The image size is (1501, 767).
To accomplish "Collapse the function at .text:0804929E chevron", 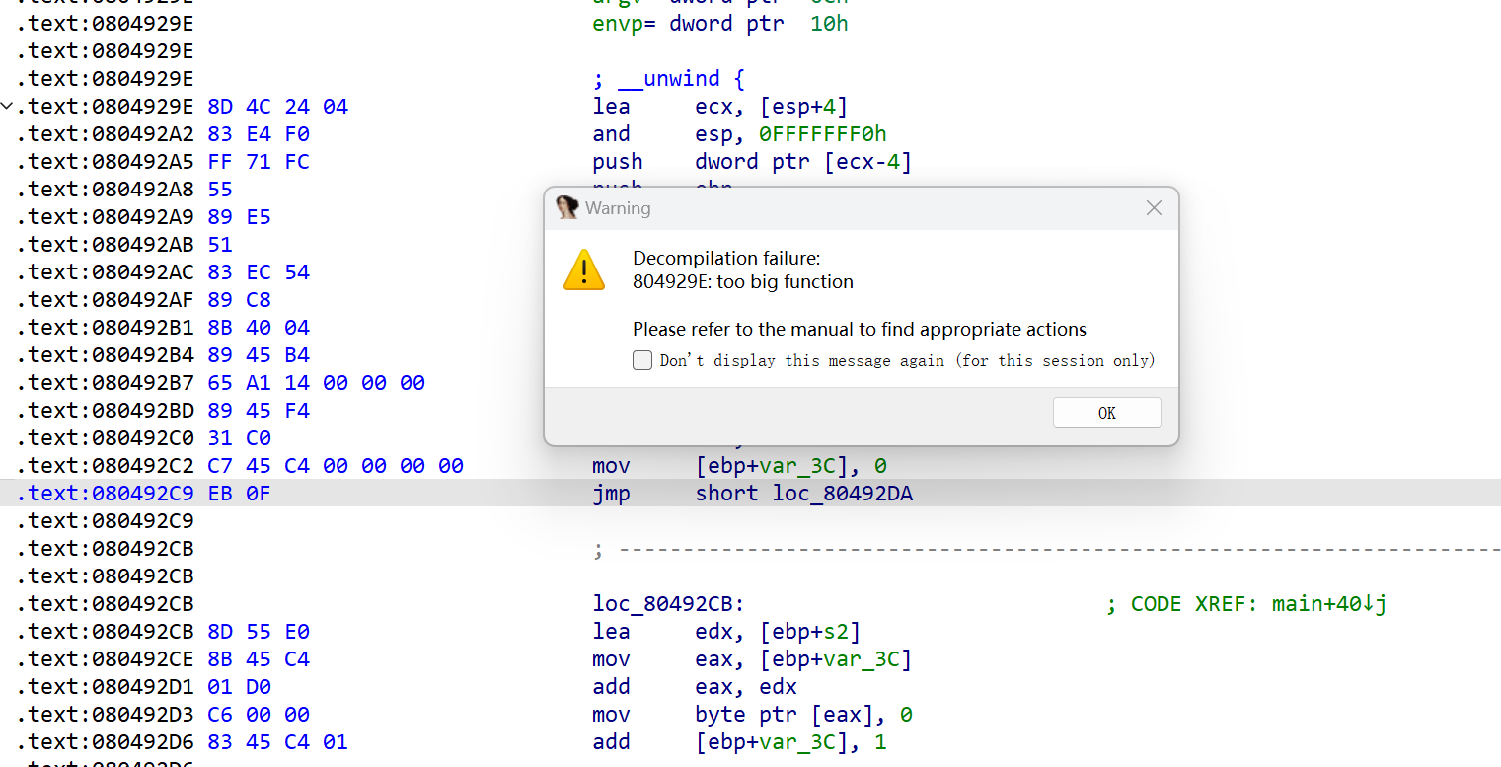I will (8, 106).
